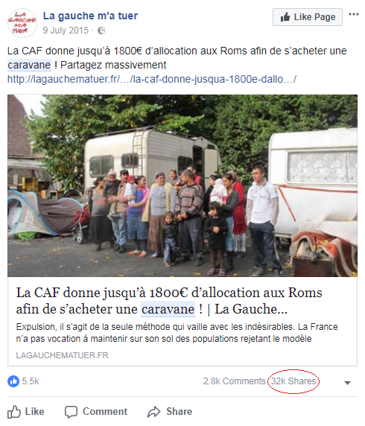
Task: Click the arrow Share icon
Action: (154, 412)
